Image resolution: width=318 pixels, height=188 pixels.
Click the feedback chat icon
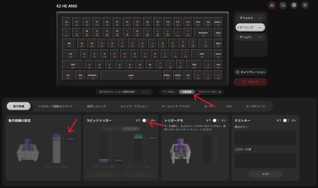tap(283, 5)
